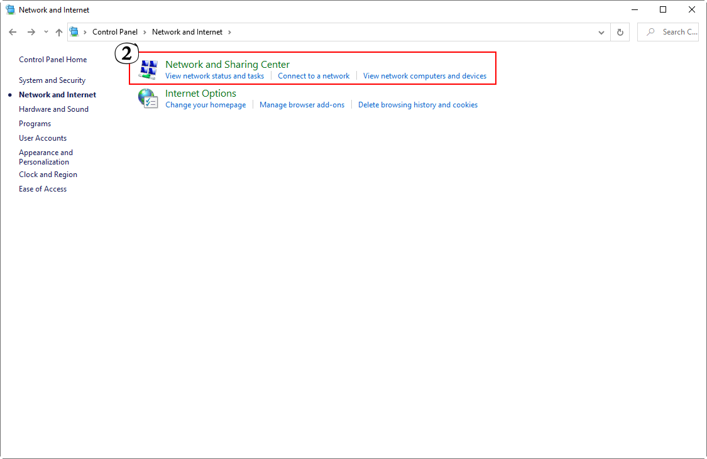
Task: Click the address bar Control Panel icon
Action: (75, 32)
